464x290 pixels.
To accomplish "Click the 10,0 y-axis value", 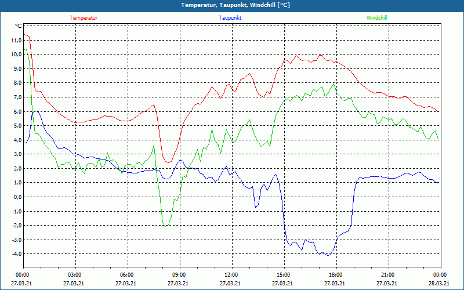I will coord(16,55).
